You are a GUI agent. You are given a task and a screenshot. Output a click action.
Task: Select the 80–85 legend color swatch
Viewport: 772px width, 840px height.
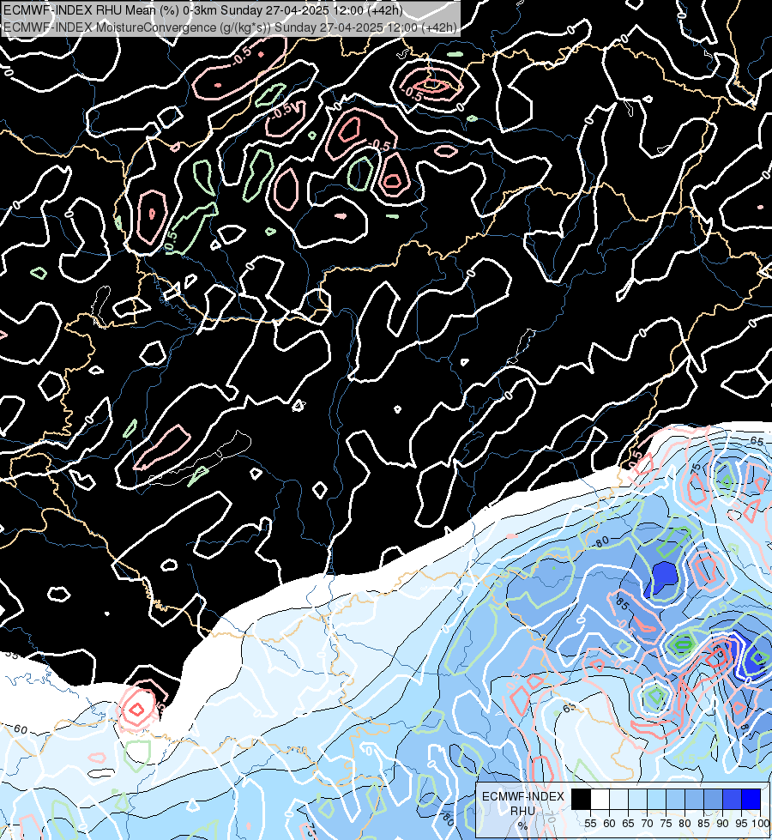pos(694,799)
